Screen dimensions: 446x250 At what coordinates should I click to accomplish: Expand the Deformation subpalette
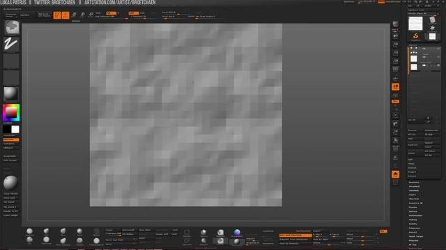(415, 216)
